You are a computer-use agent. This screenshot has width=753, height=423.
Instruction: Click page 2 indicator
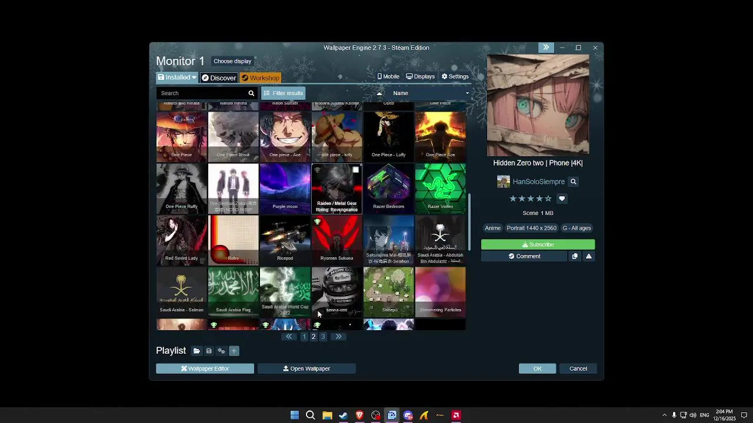(314, 337)
